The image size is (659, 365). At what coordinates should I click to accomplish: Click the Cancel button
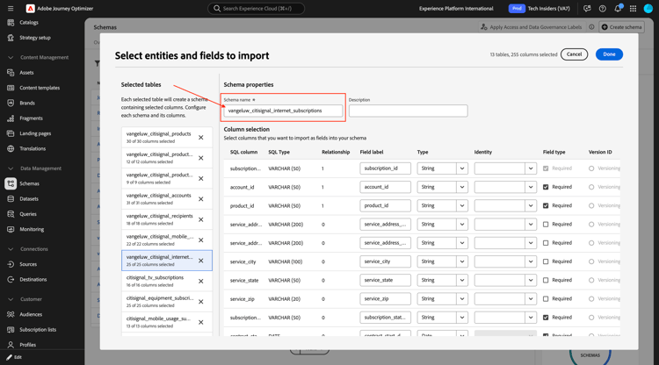[x=574, y=54]
